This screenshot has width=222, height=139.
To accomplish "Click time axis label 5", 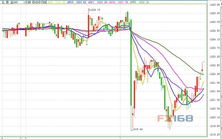I will [x=21, y=138].
